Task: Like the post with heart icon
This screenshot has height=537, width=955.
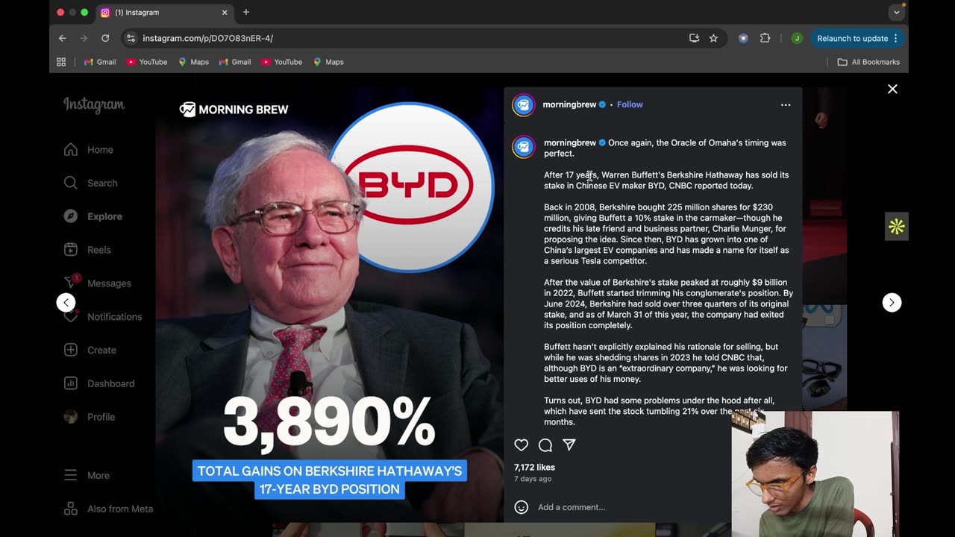Action: point(522,445)
